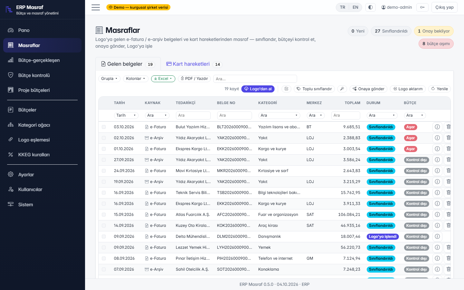Open Kullanıcılar page
This screenshot has width=464, height=290.
pos(42,189)
